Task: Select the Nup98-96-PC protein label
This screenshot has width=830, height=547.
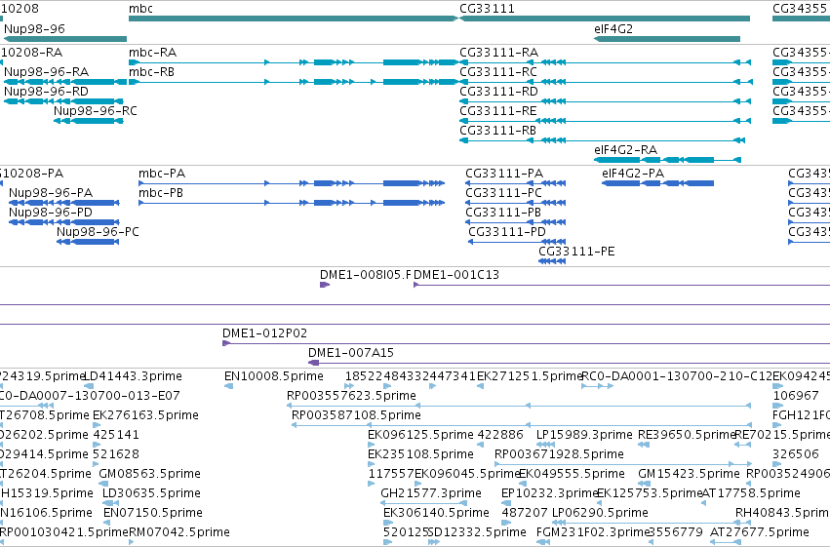Action: tap(98, 232)
